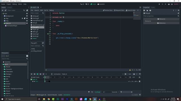
Task: Open Autoplay on Load toggle icon
Action: [x=126, y=74]
